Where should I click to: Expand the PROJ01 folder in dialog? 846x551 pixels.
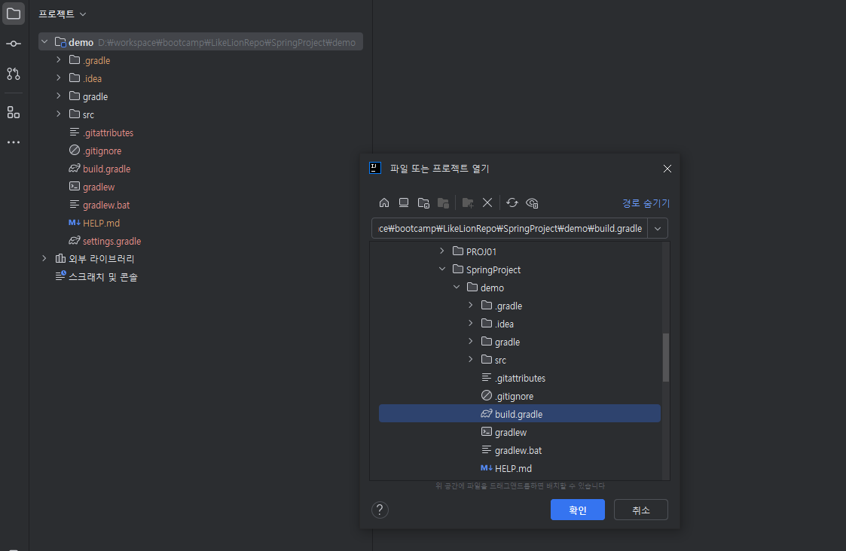[442, 251]
